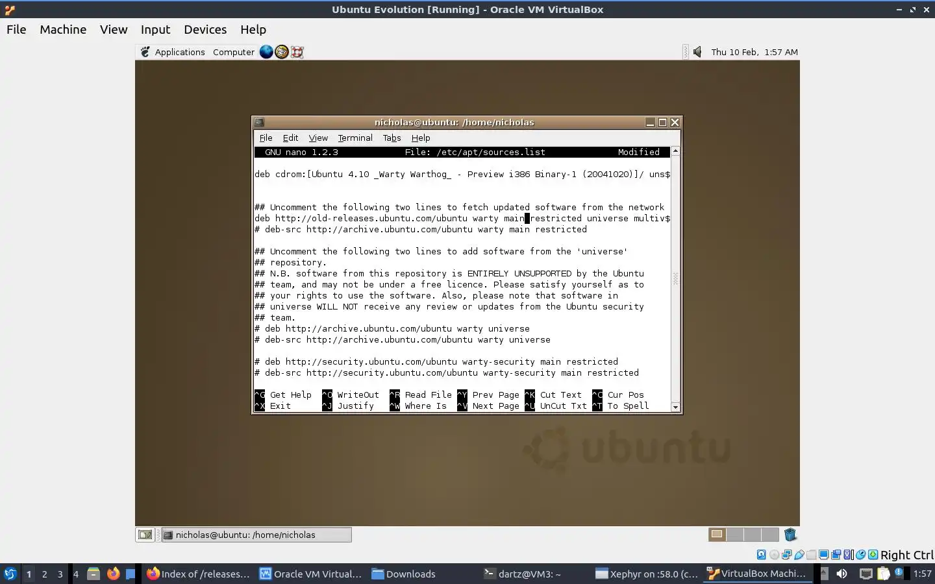
Task: Switch to host desktop 3
Action: tap(60, 574)
